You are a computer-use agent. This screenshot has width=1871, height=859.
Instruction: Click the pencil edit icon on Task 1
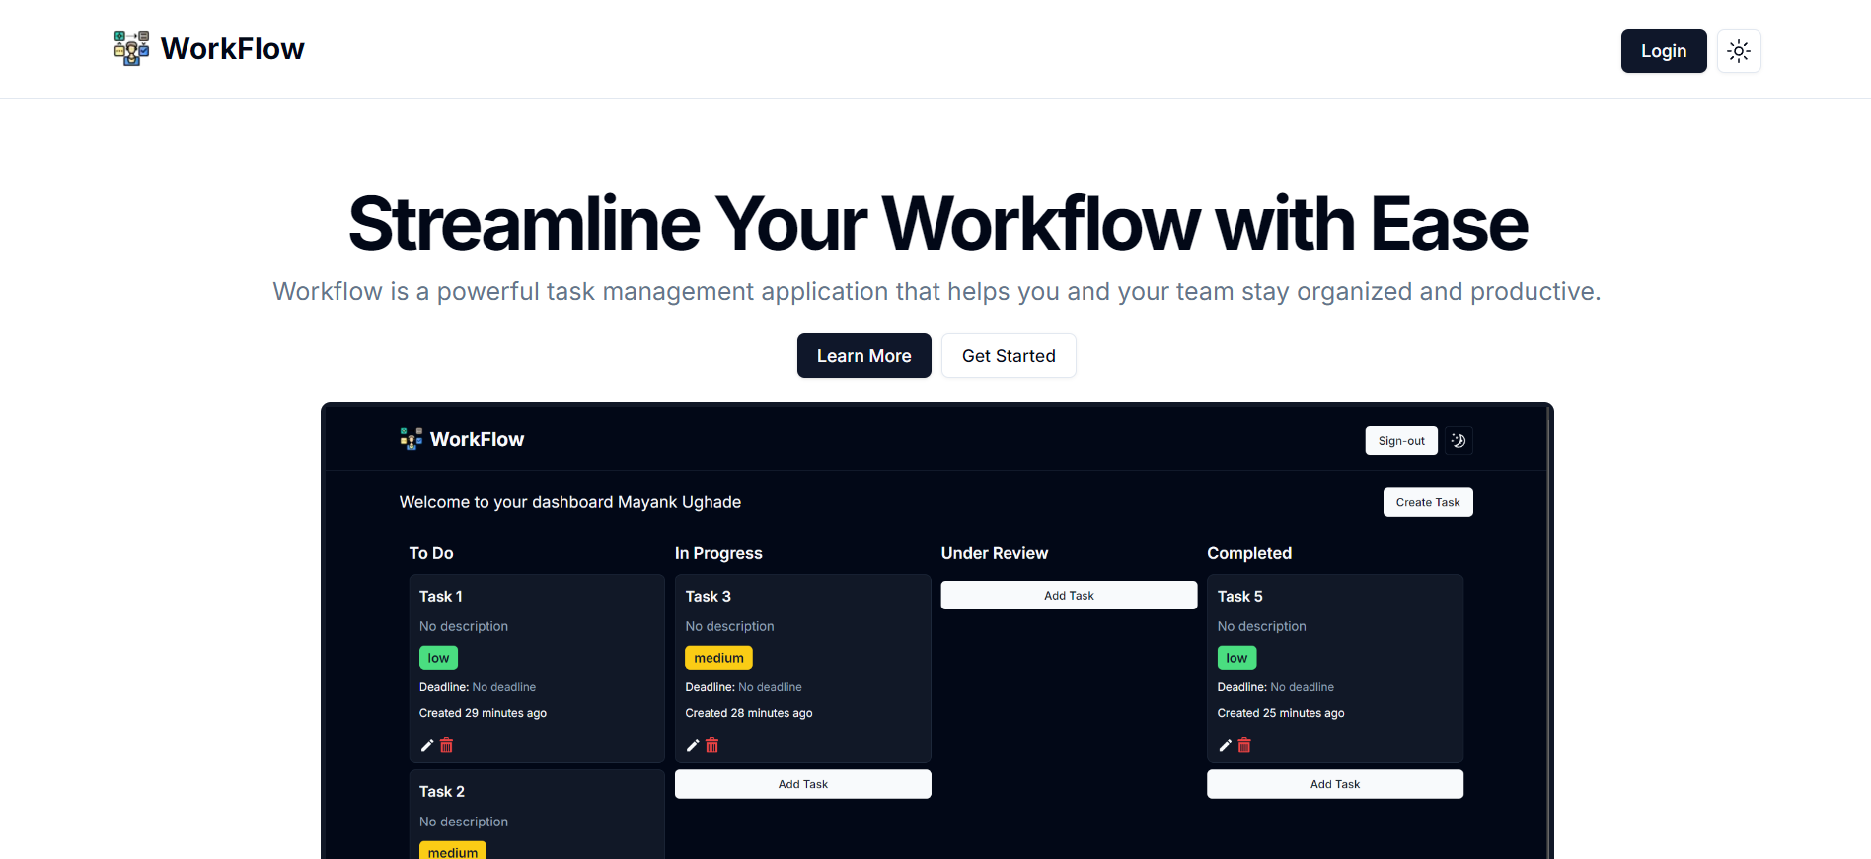[x=427, y=746]
